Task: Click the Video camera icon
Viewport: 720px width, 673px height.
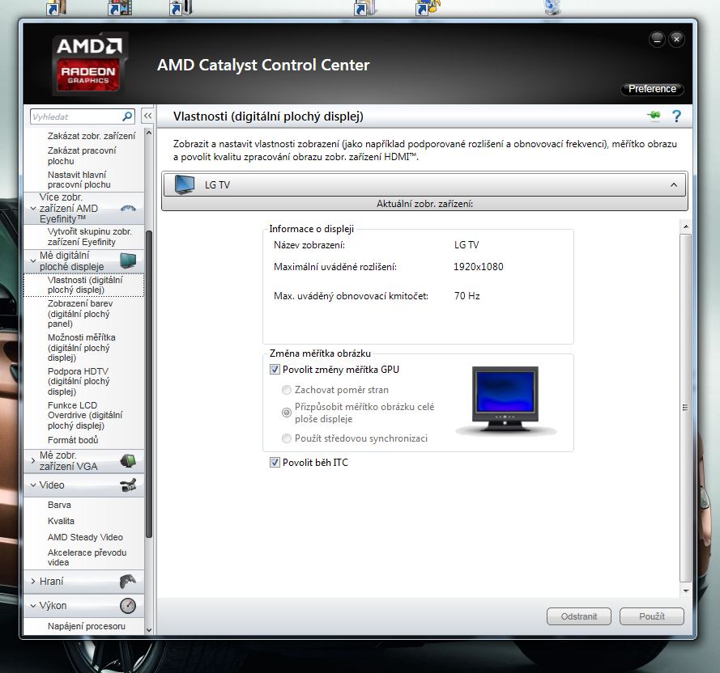Action: point(128,485)
